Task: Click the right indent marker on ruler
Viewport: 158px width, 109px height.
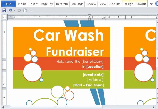Action: pos(104,18)
